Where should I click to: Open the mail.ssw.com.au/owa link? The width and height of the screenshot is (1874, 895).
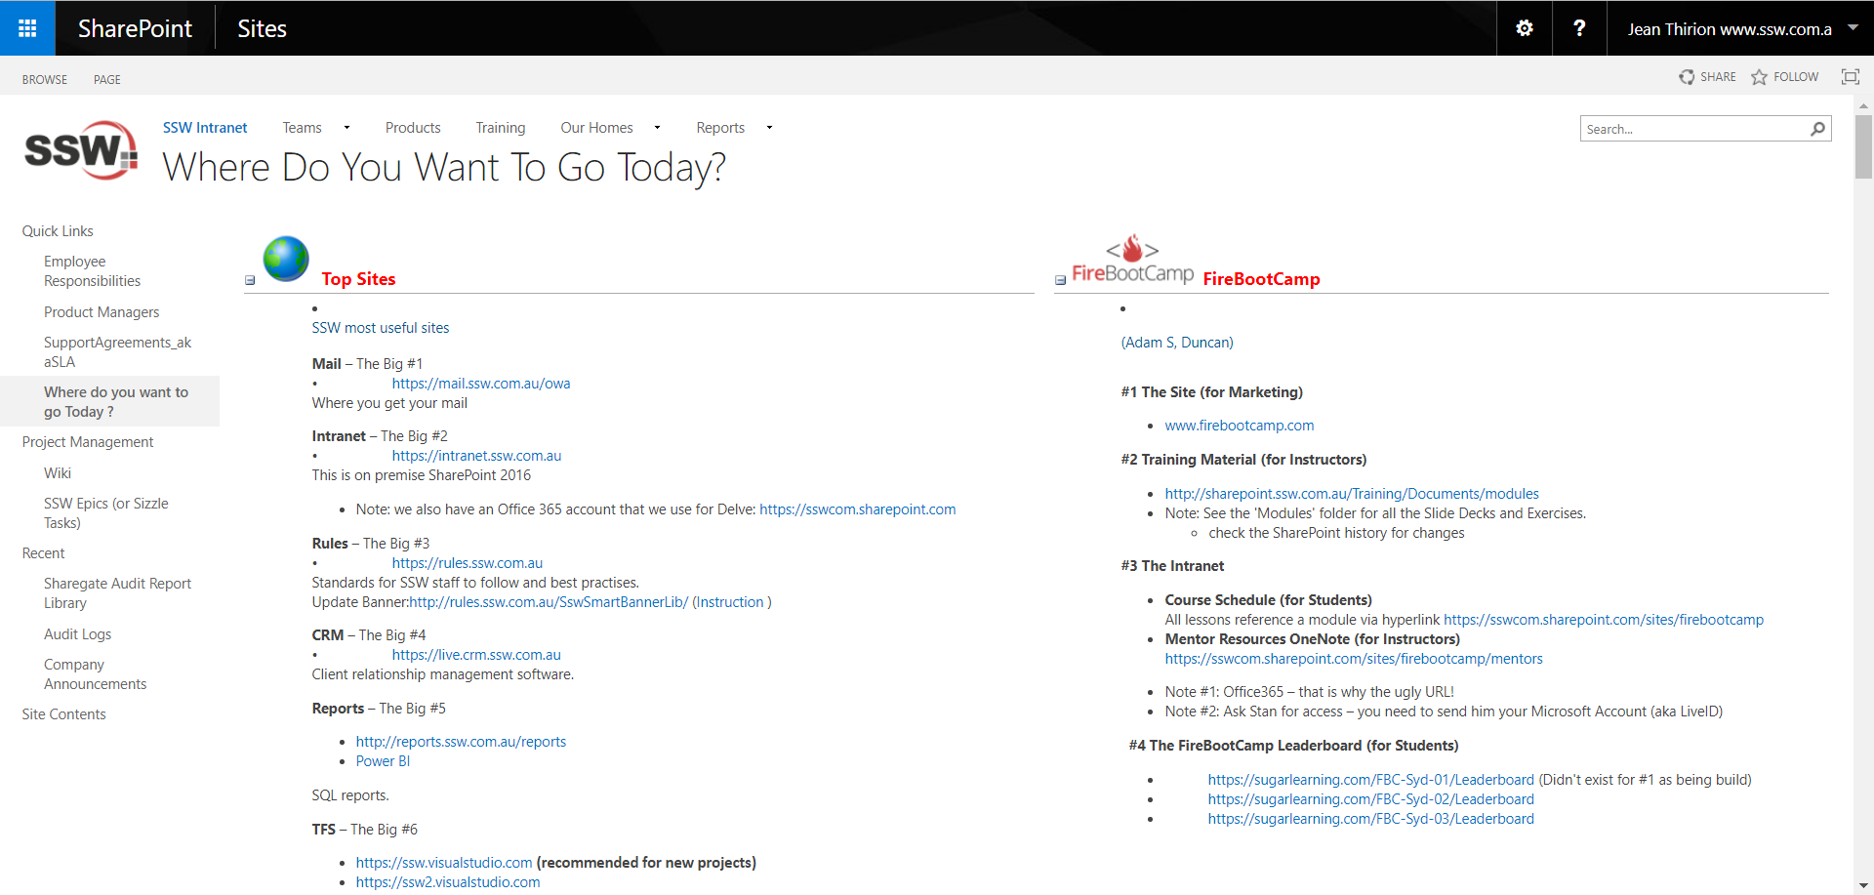pos(481,384)
